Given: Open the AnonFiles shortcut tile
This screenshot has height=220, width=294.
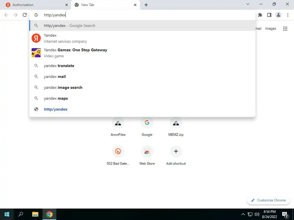Looking at the screenshot, I should click(x=118, y=127).
